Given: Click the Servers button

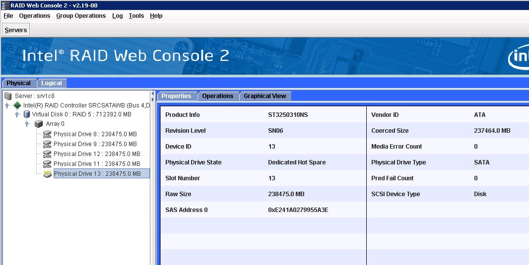Looking at the screenshot, I should 16,30.
